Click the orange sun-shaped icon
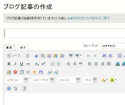The width and height of the screenshot is (125, 105). (34, 72)
